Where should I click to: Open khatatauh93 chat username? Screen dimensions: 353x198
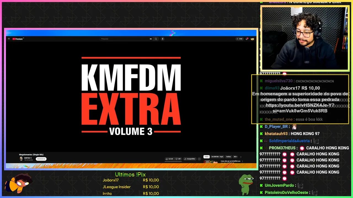pyautogui.click(x=276, y=134)
